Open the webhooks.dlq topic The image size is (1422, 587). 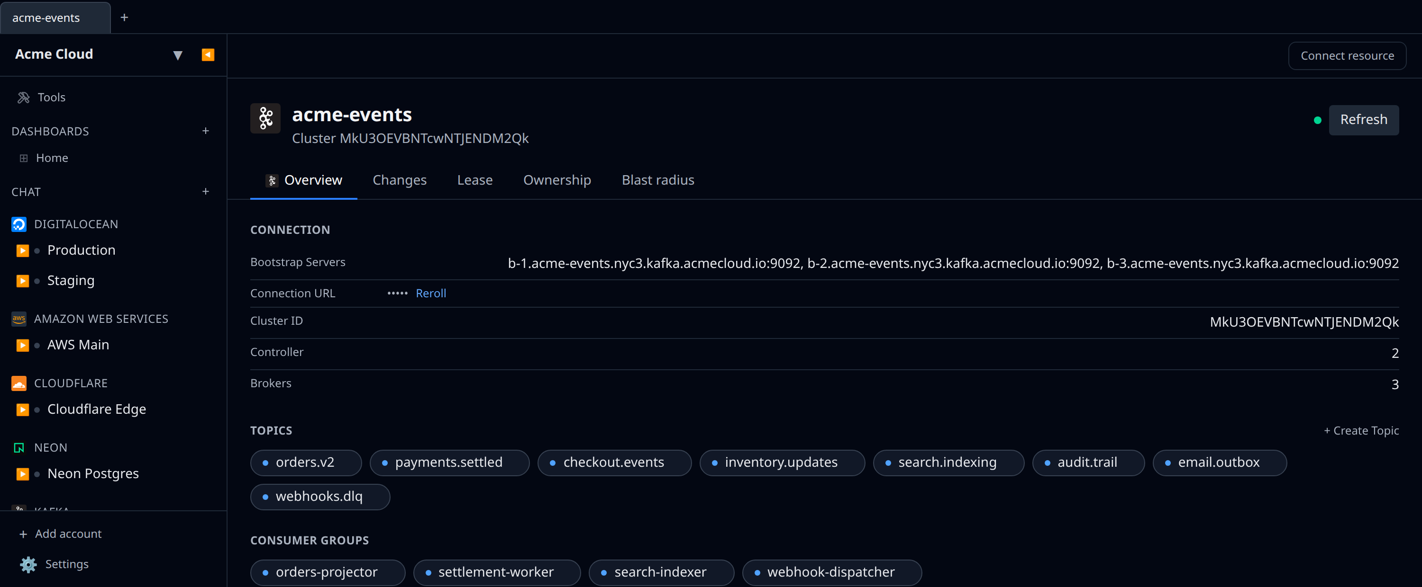(320, 497)
